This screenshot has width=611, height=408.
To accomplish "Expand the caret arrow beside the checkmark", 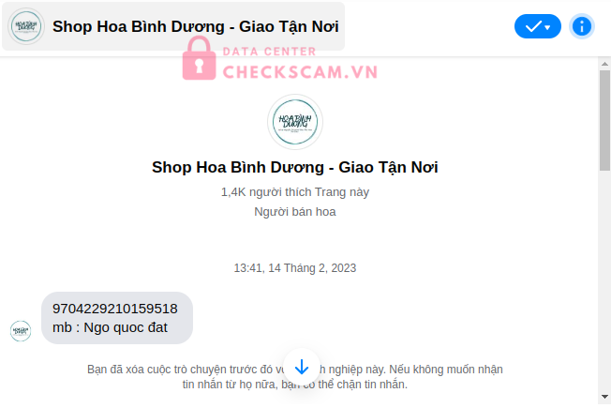I will pyautogui.click(x=548, y=27).
